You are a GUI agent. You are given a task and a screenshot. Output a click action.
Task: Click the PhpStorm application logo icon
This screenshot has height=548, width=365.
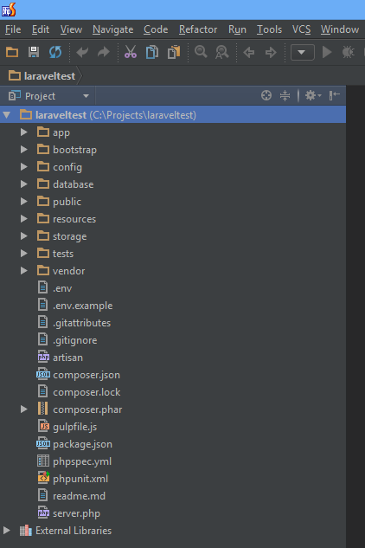point(9,10)
